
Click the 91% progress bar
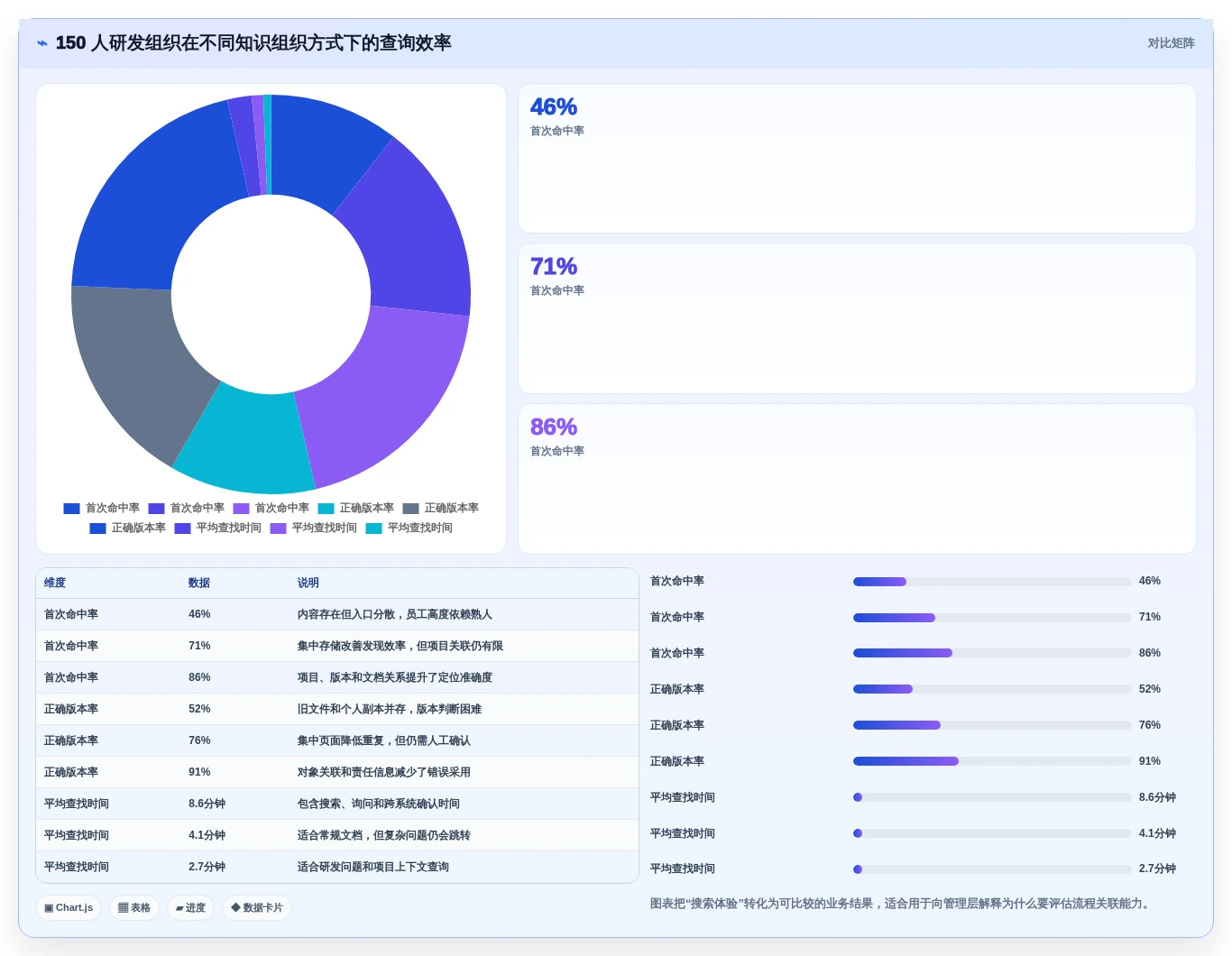[992, 761]
